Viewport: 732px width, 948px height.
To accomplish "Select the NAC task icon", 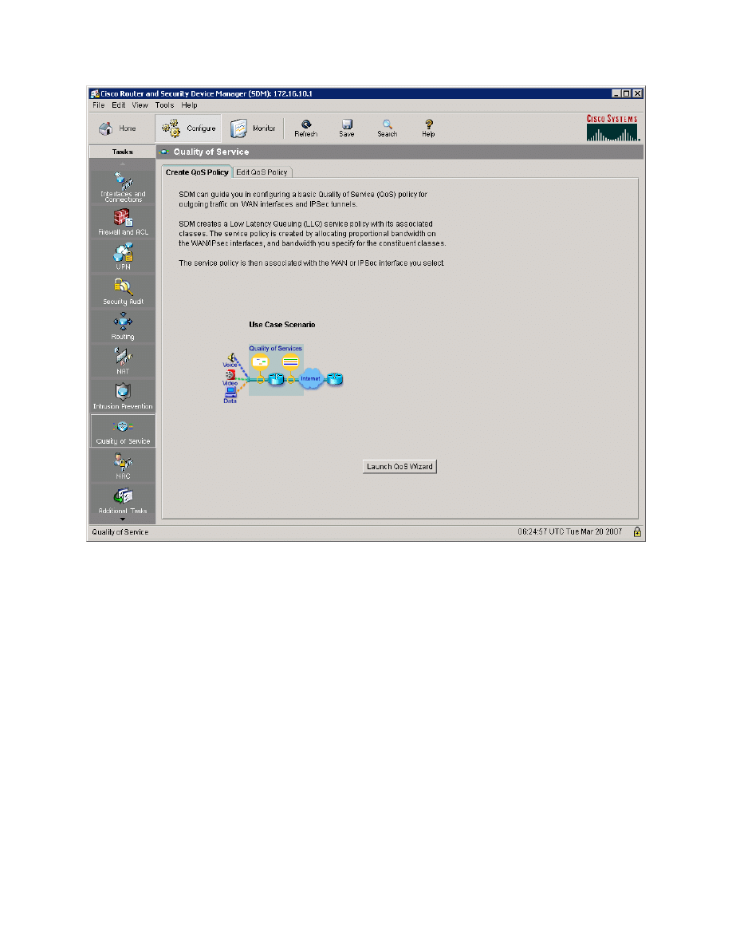I will click(123, 464).
